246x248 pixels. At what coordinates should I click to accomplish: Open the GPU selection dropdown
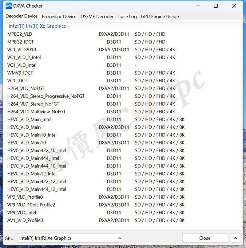(70, 238)
